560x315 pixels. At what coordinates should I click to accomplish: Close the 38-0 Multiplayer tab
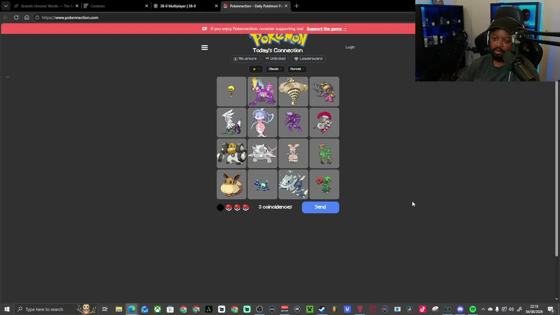coord(216,6)
